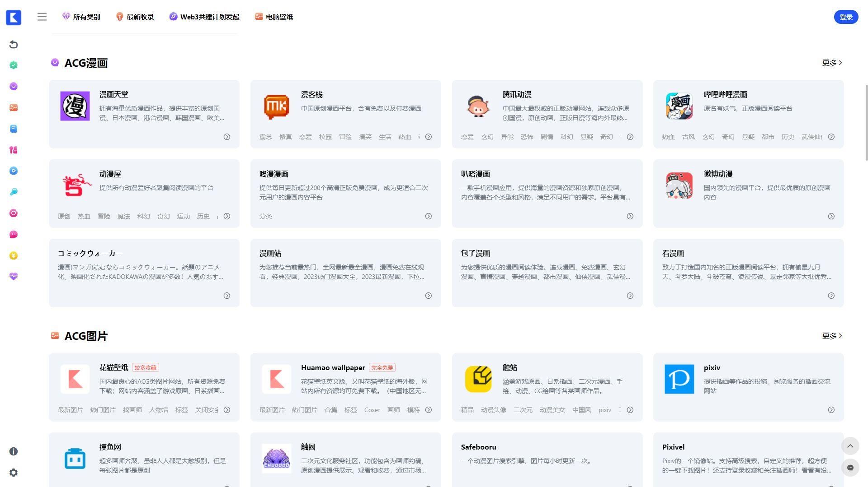Open Web3共建计划发起 nav item
Image resolution: width=868 pixels, height=487 pixels.
point(204,17)
